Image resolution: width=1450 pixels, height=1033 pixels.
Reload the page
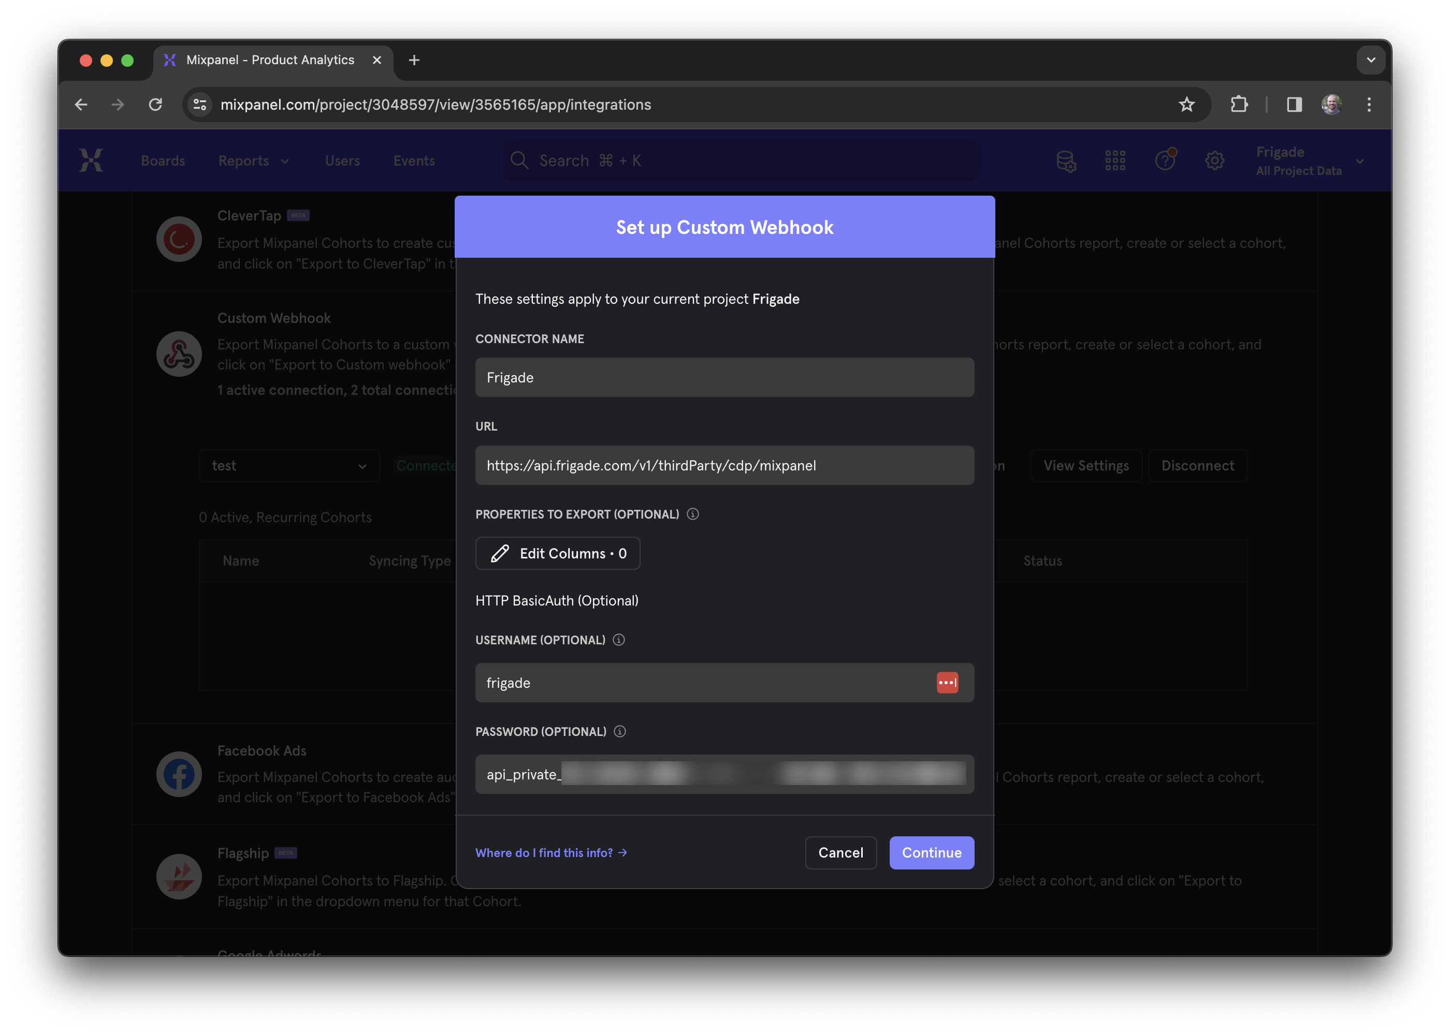[155, 105]
